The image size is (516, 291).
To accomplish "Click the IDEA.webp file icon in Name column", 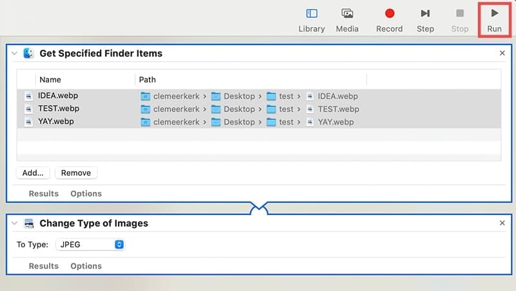I will click(28, 96).
